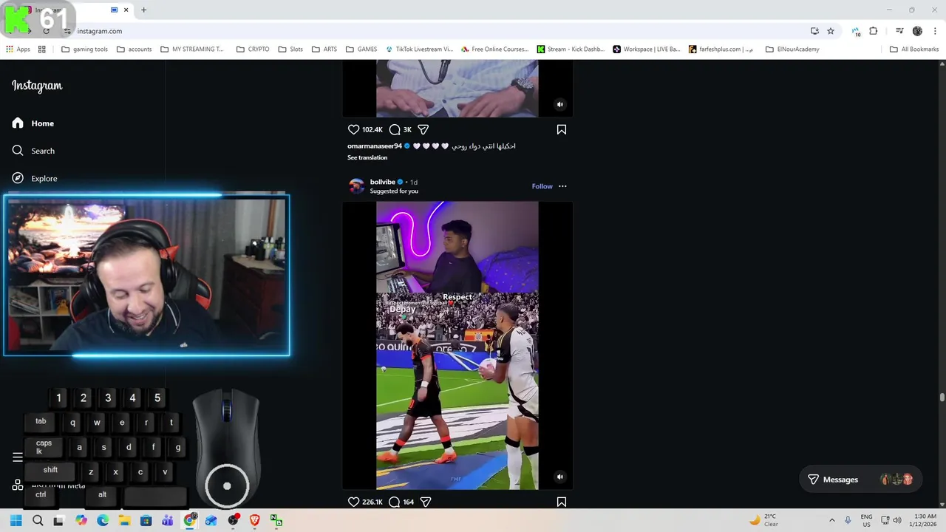Image resolution: width=946 pixels, height=532 pixels.
Task: Open the Windows Start menu
Action: [x=16, y=521]
